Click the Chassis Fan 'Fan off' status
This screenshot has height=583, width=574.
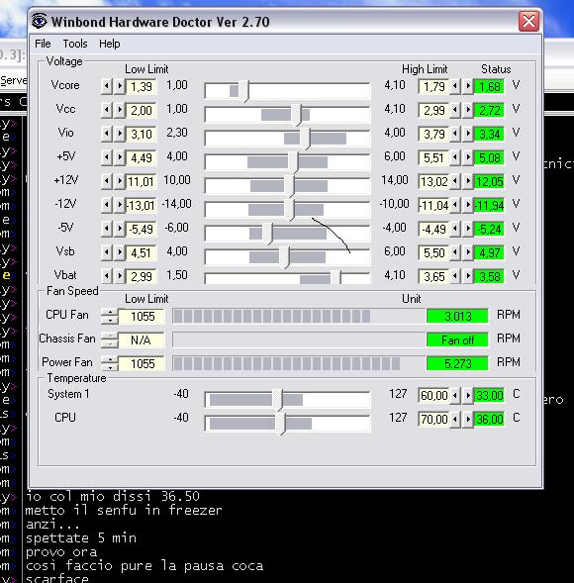click(457, 340)
